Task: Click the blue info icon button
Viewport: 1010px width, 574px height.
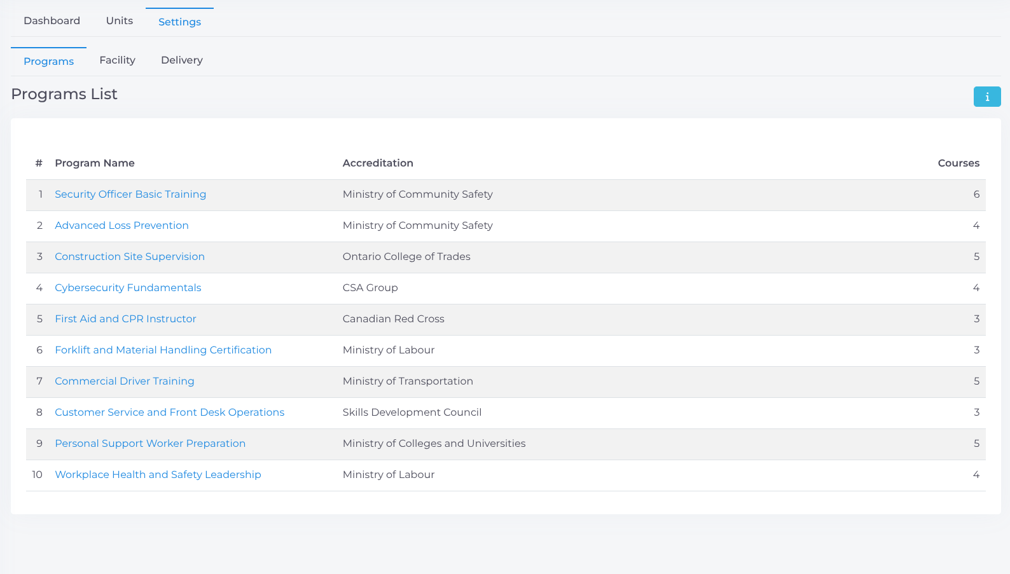Action: (987, 97)
